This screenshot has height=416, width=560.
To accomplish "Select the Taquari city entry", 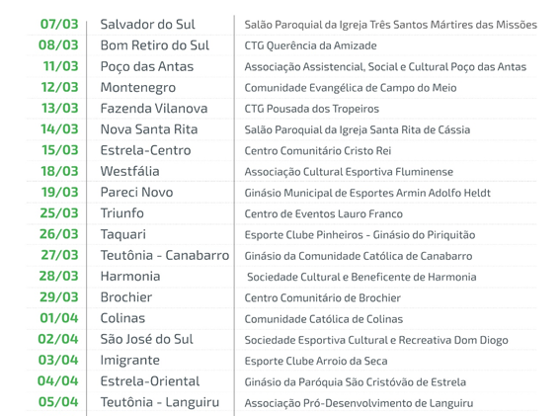I will click(122, 234).
